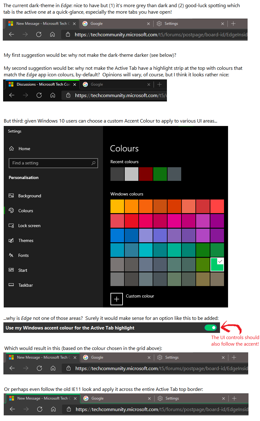Click the gear icon on the Settings browser tab
This screenshot has height=421, width=260.
tap(159, 23)
